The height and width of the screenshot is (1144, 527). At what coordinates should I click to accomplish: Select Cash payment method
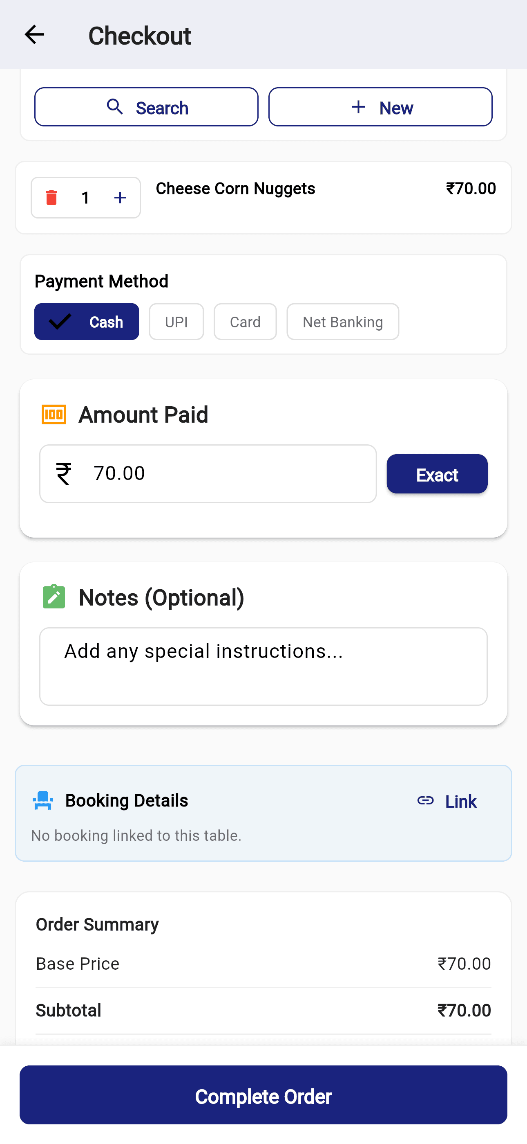pyautogui.click(x=87, y=322)
